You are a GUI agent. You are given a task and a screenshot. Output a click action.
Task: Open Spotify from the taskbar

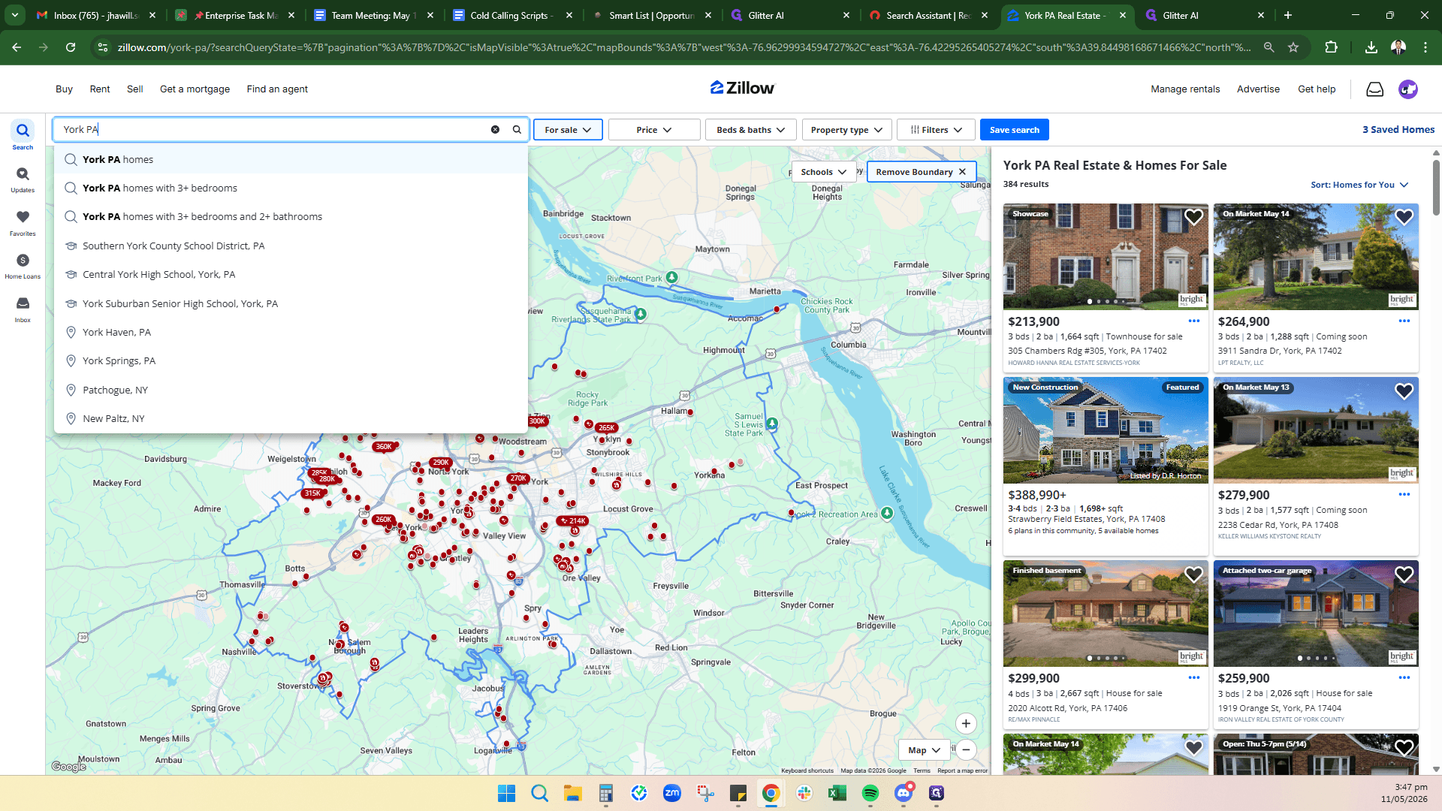(x=870, y=793)
